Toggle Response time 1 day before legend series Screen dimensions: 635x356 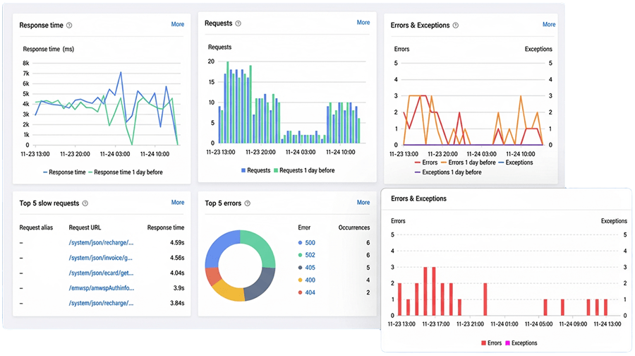[126, 172]
